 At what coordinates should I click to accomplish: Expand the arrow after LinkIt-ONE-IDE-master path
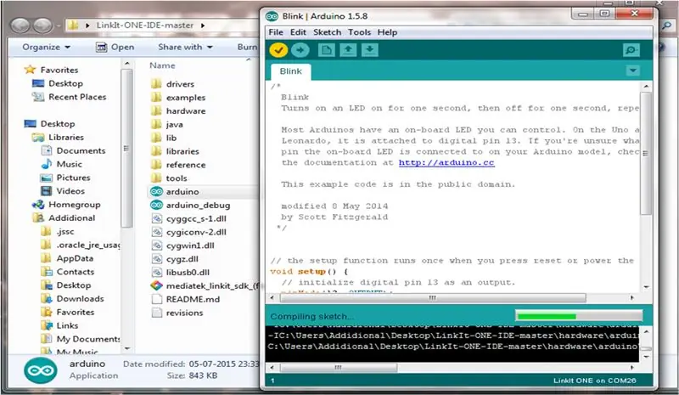coord(203,25)
